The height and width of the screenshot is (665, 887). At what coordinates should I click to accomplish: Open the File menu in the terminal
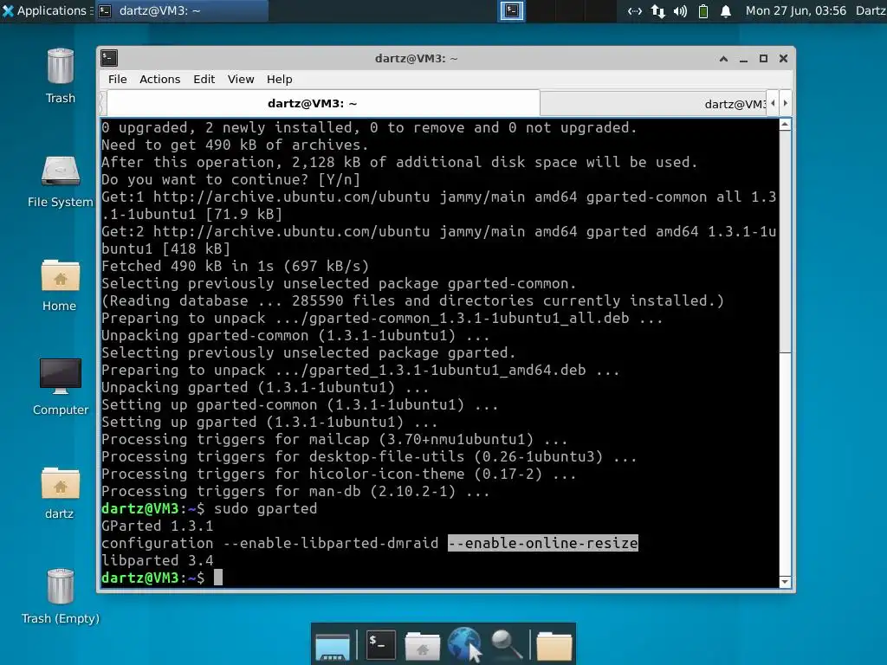pyautogui.click(x=118, y=79)
